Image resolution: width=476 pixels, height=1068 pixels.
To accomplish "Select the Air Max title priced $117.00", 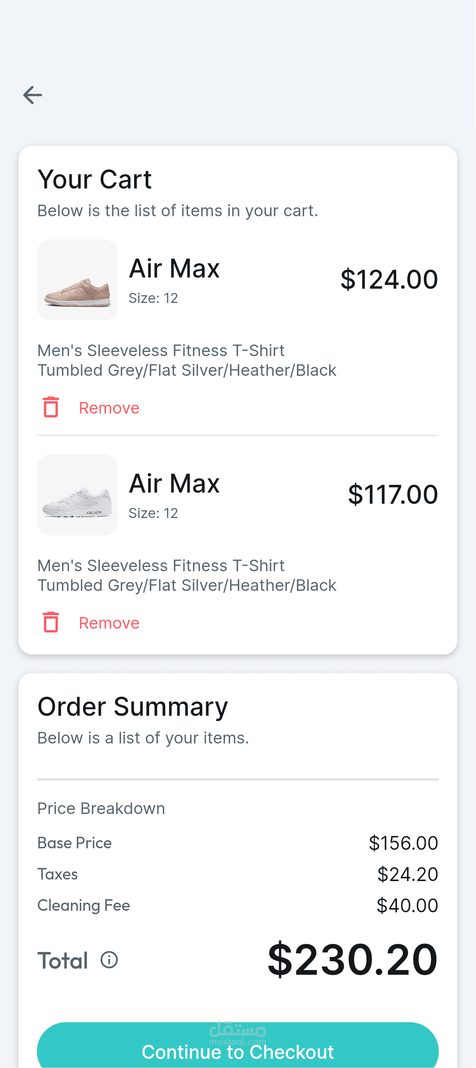I will 174,483.
